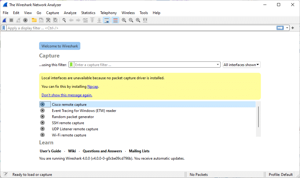
Task: Select the SSH remote capture option
Action: [68, 123]
